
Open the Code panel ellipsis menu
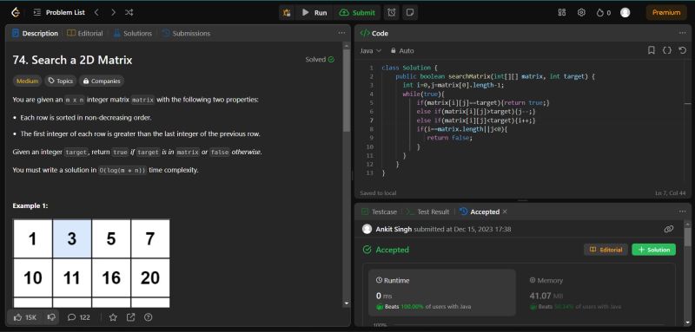point(682,33)
